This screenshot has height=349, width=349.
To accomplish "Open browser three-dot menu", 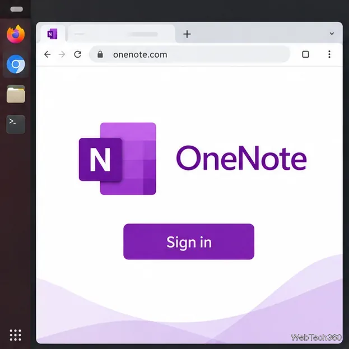I will click(x=329, y=54).
